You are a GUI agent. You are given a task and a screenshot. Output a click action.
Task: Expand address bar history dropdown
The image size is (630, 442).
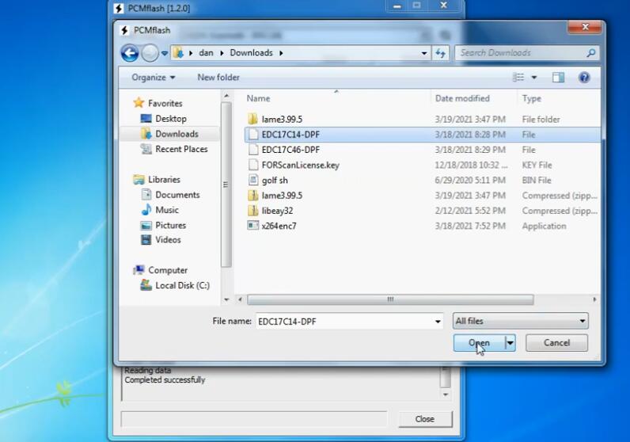tap(424, 53)
